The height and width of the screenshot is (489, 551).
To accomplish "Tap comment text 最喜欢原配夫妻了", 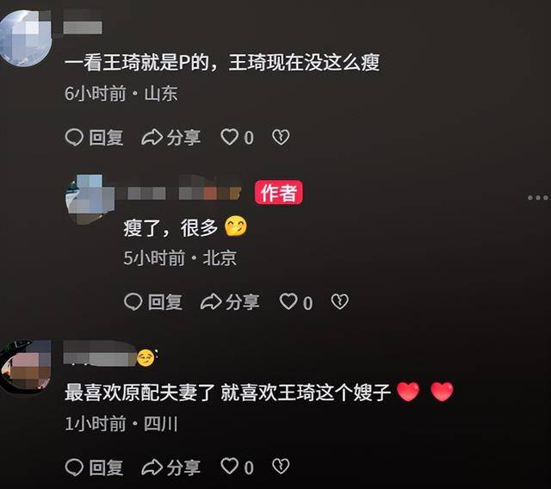I will (x=139, y=393).
